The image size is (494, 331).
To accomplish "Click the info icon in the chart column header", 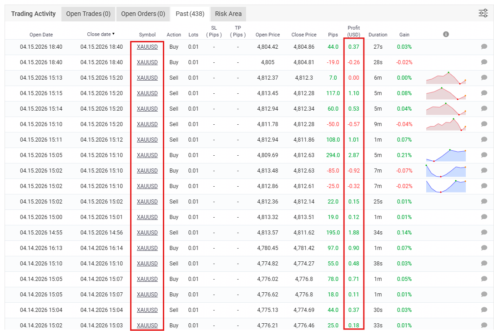I will pos(446,34).
